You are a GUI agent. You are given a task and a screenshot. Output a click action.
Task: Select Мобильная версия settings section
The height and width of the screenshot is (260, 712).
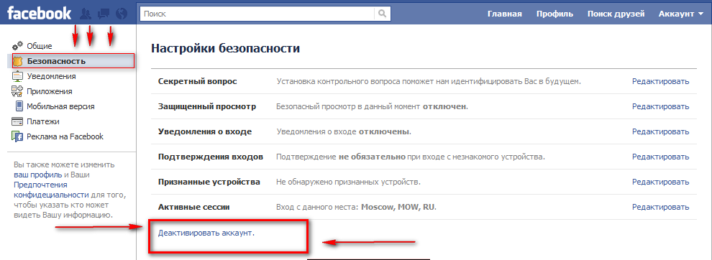[60, 106]
